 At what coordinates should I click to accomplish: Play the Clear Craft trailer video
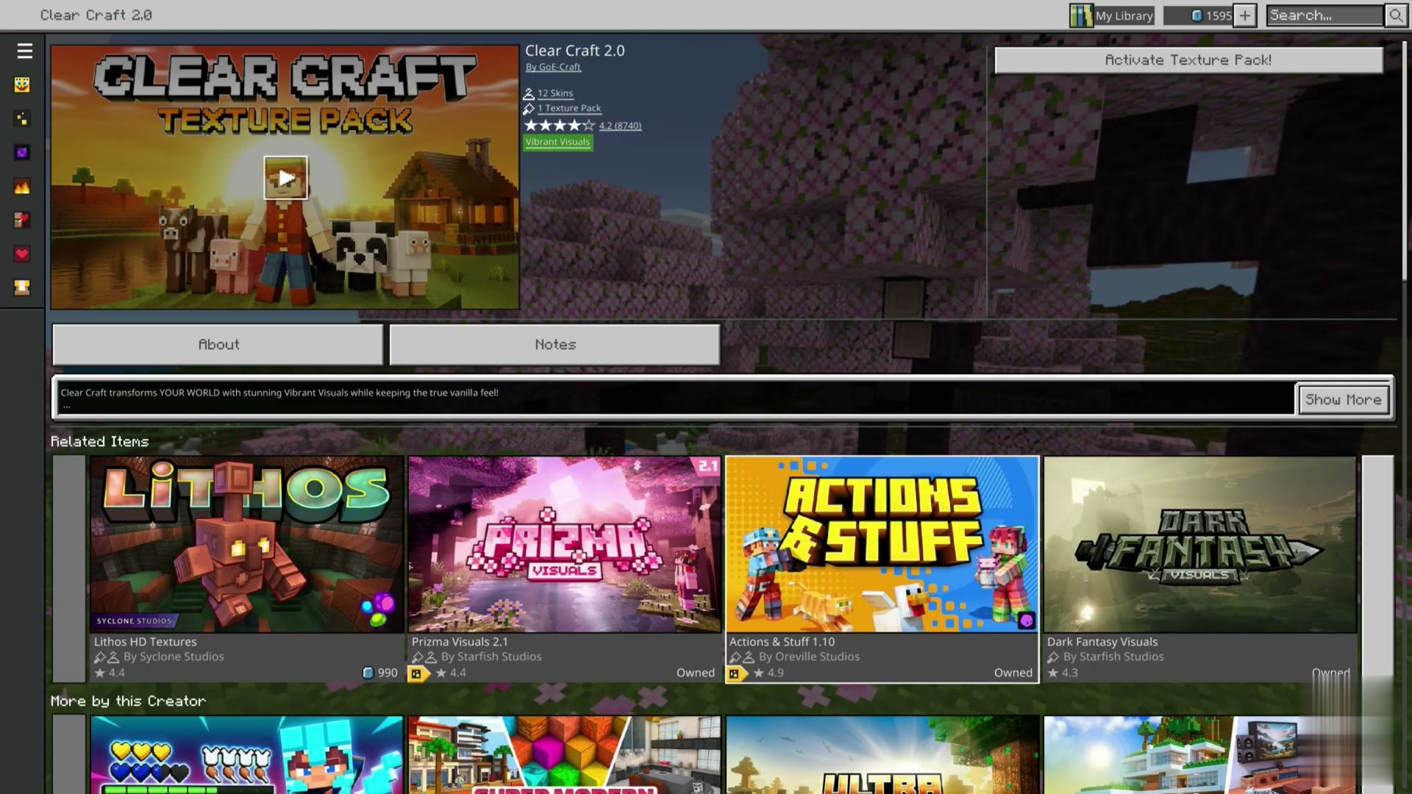(x=285, y=177)
